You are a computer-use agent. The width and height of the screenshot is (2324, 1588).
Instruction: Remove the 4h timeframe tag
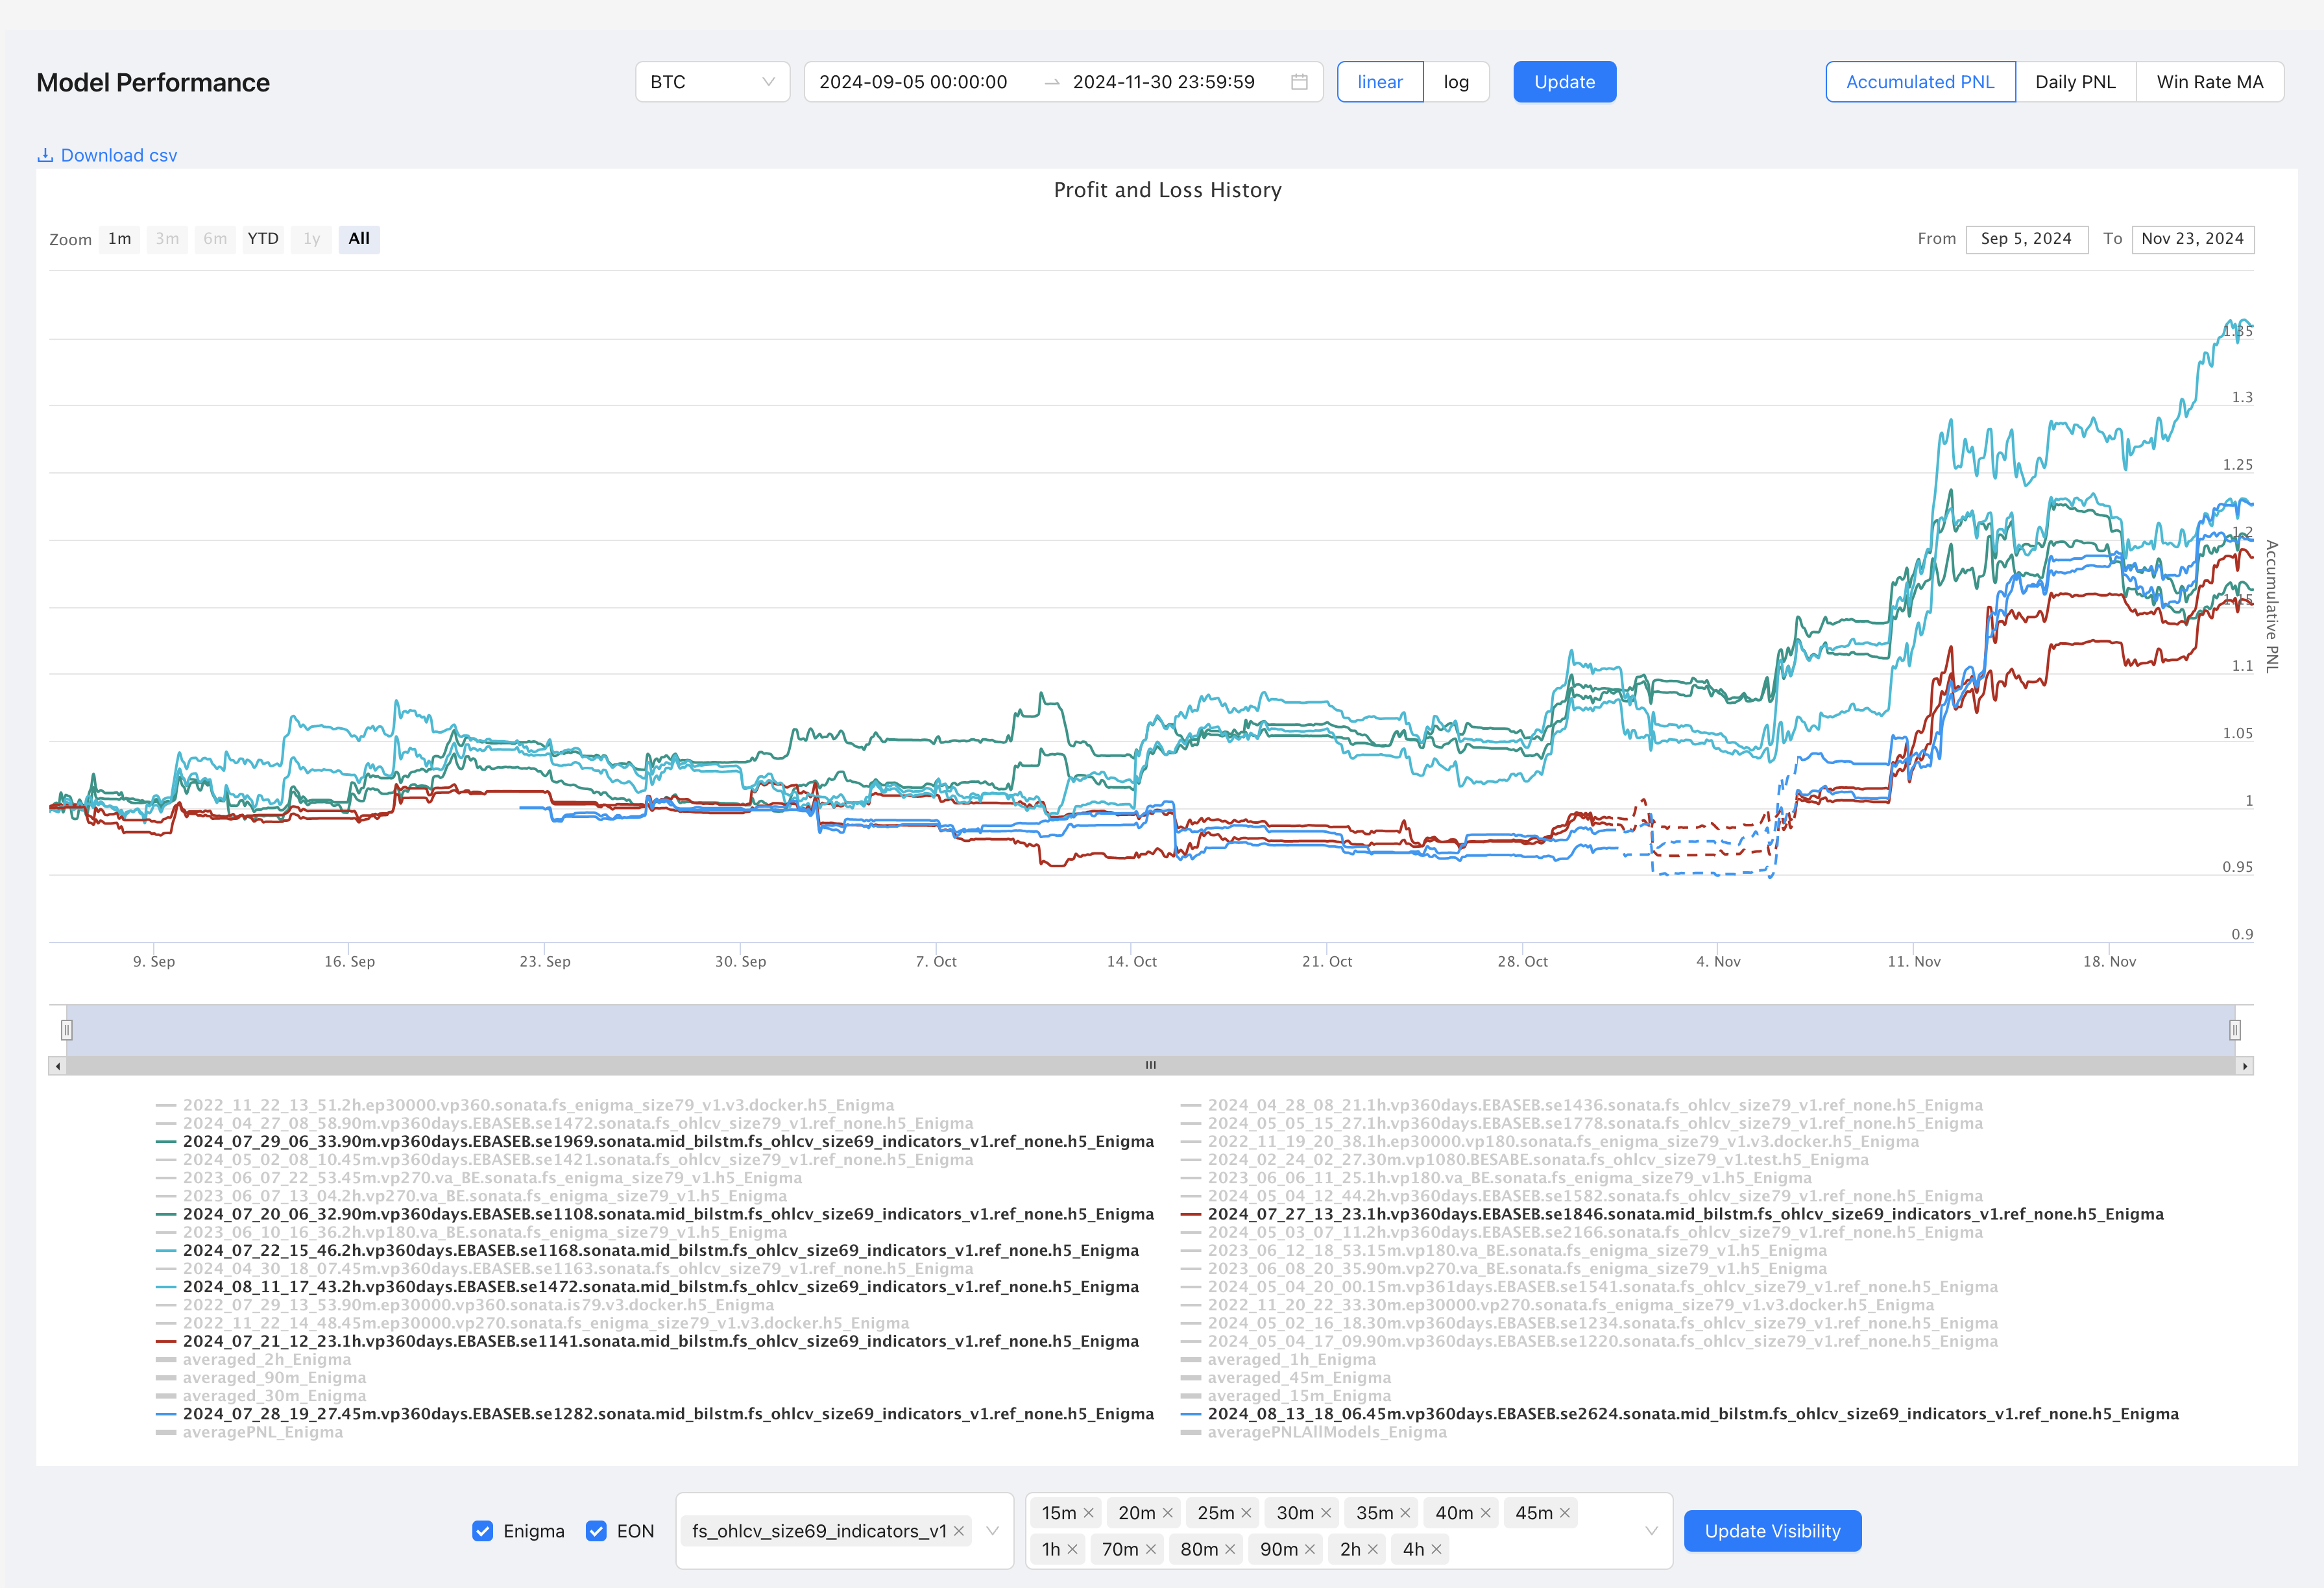click(x=1436, y=1549)
